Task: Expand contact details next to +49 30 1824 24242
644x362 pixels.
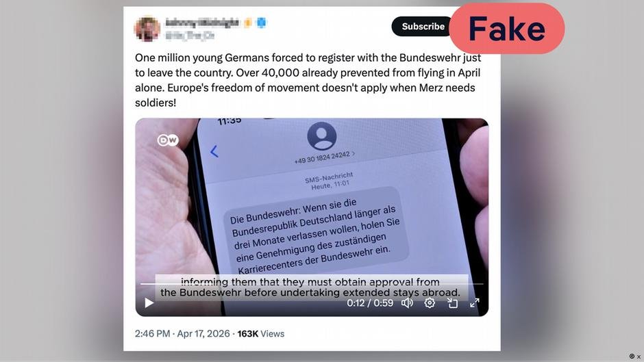Action: [354, 153]
